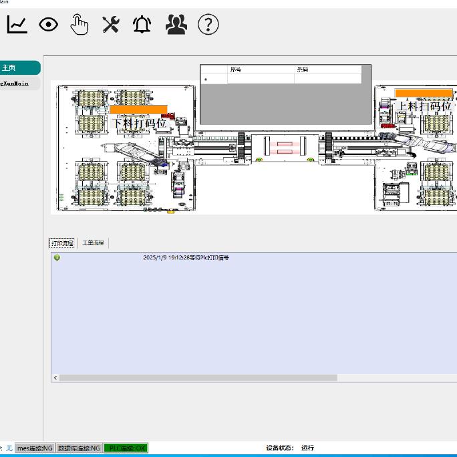The width and height of the screenshot is (457, 457).
Task: Click the orange bar above 下料打码位
Action: [138, 109]
